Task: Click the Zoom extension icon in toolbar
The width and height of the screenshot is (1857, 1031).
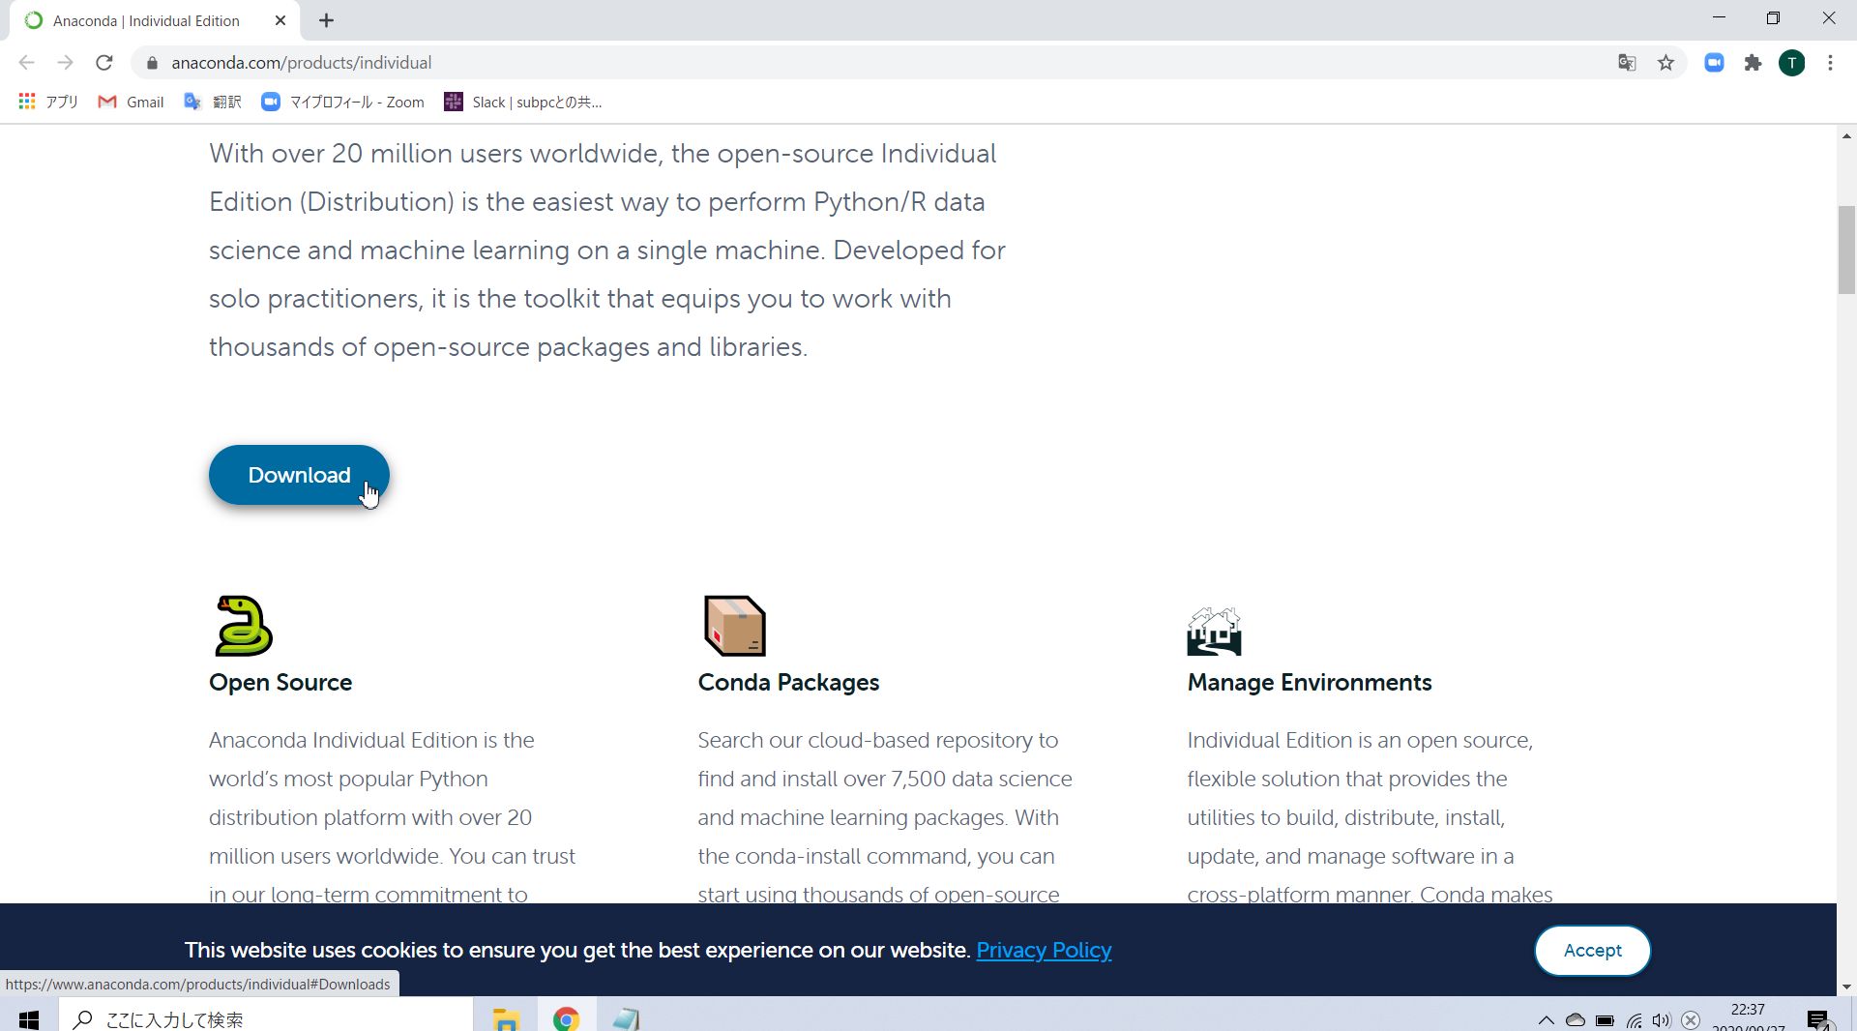Action: (x=1714, y=63)
